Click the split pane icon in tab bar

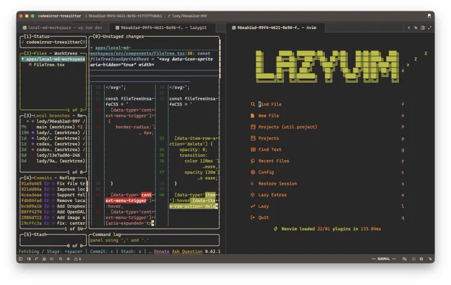pos(423,28)
